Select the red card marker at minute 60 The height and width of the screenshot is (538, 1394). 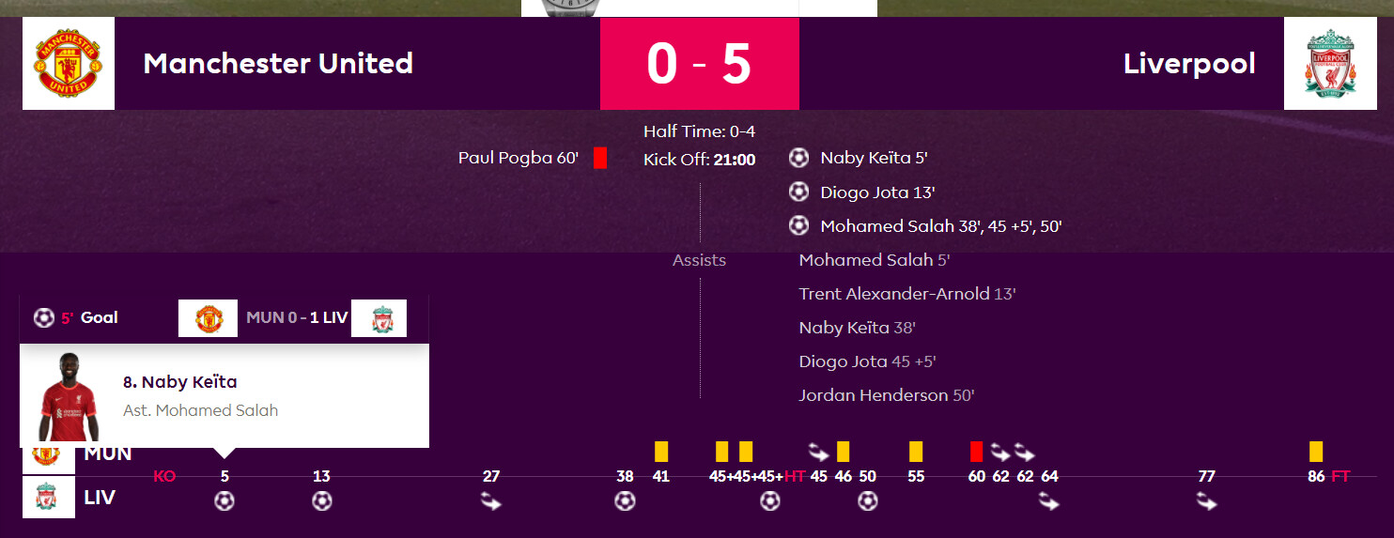(977, 451)
